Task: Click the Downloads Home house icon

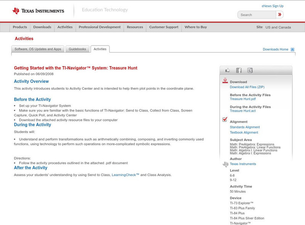Action: [x=292, y=49]
